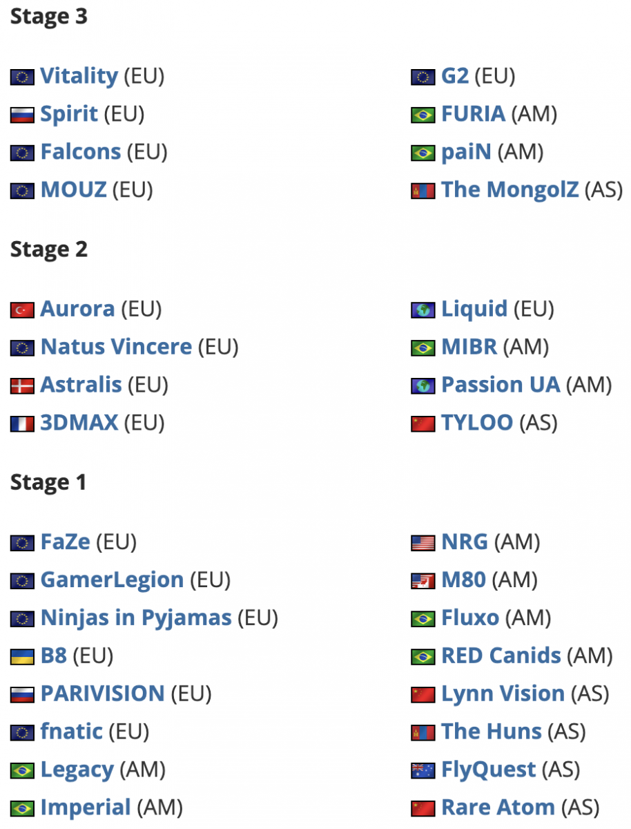Click the Ukraine flag next to B8

pyautogui.click(x=22, y=656)
